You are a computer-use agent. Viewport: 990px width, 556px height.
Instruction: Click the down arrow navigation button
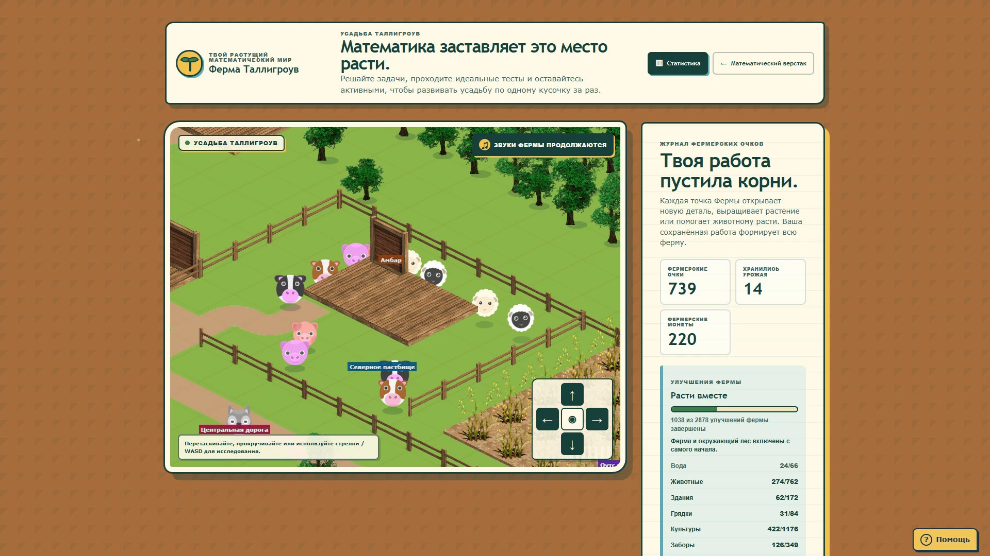(x=572, y=444)
